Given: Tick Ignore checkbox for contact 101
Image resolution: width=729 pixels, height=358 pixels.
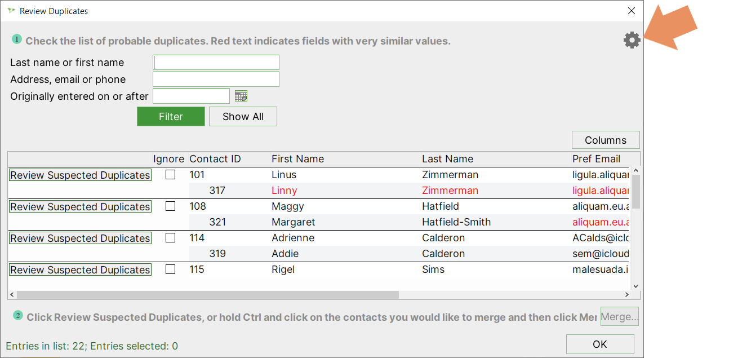Looking at the screenshot, I should point(170,175).
